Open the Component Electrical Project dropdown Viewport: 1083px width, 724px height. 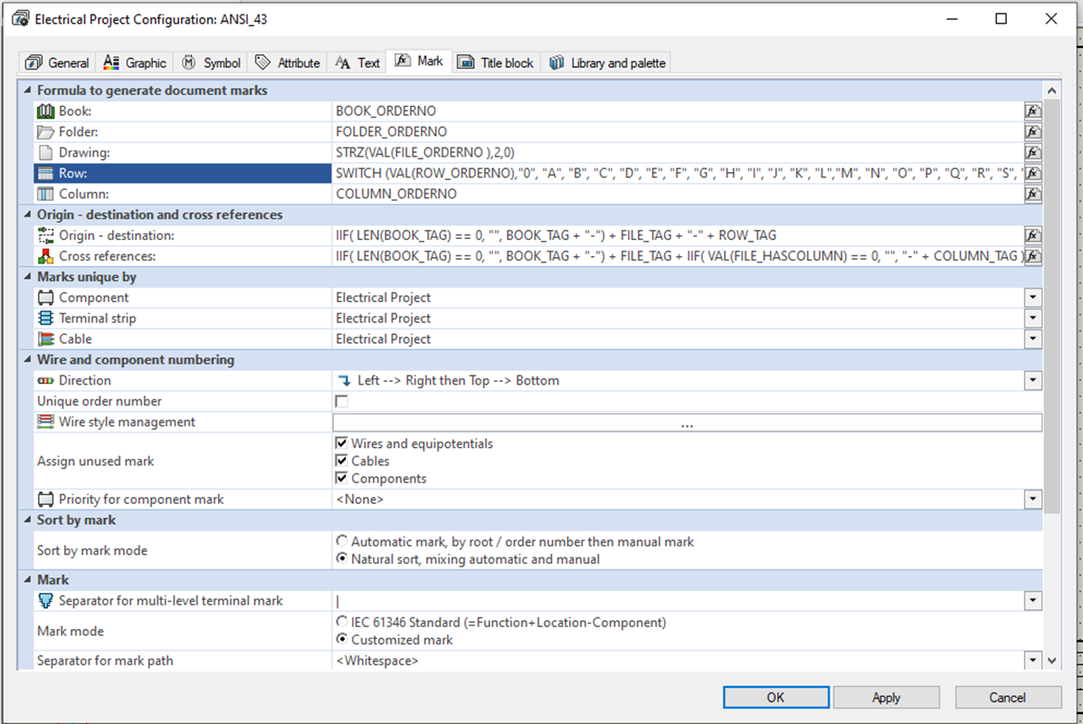click(x=1032, y=297)
